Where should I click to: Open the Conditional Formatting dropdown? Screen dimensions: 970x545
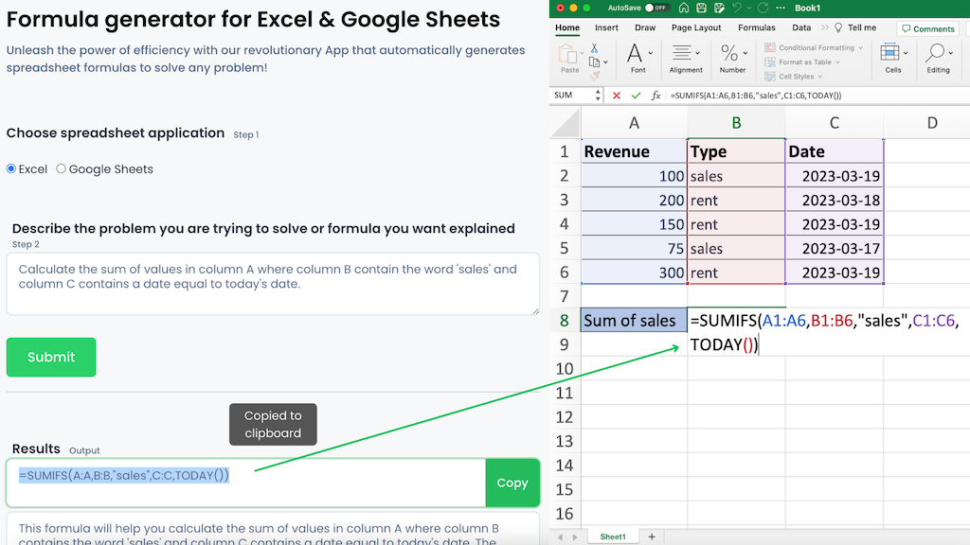click(x=815, y=47)
